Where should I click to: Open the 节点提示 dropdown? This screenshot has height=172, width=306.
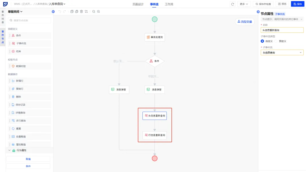[x=282, y=19]
